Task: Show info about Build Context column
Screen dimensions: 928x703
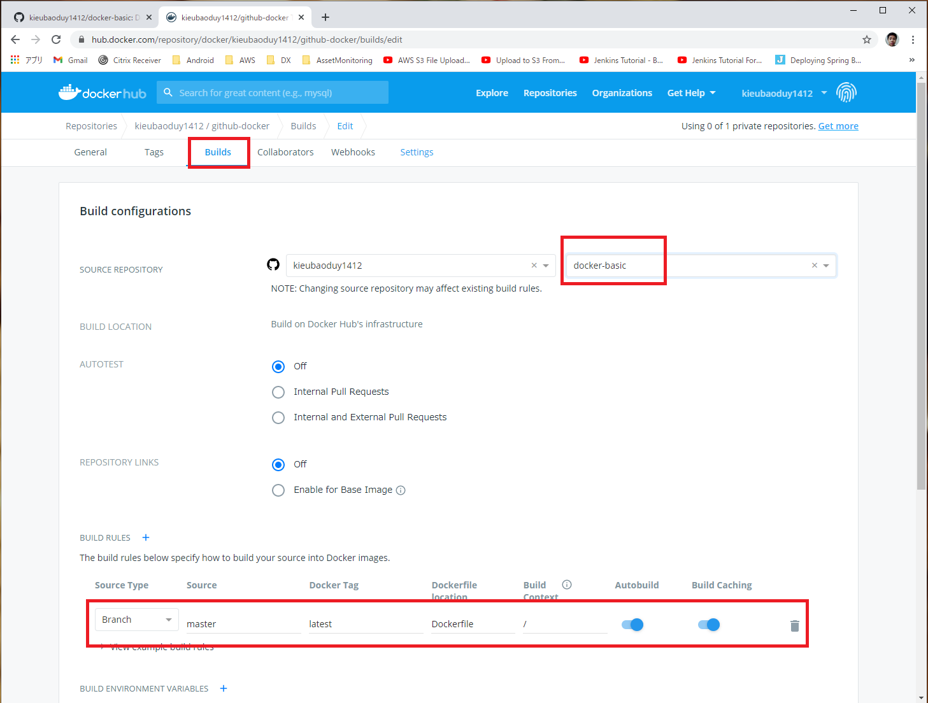Action: 567,585
